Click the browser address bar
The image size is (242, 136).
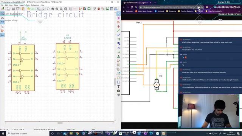(171, 7)
